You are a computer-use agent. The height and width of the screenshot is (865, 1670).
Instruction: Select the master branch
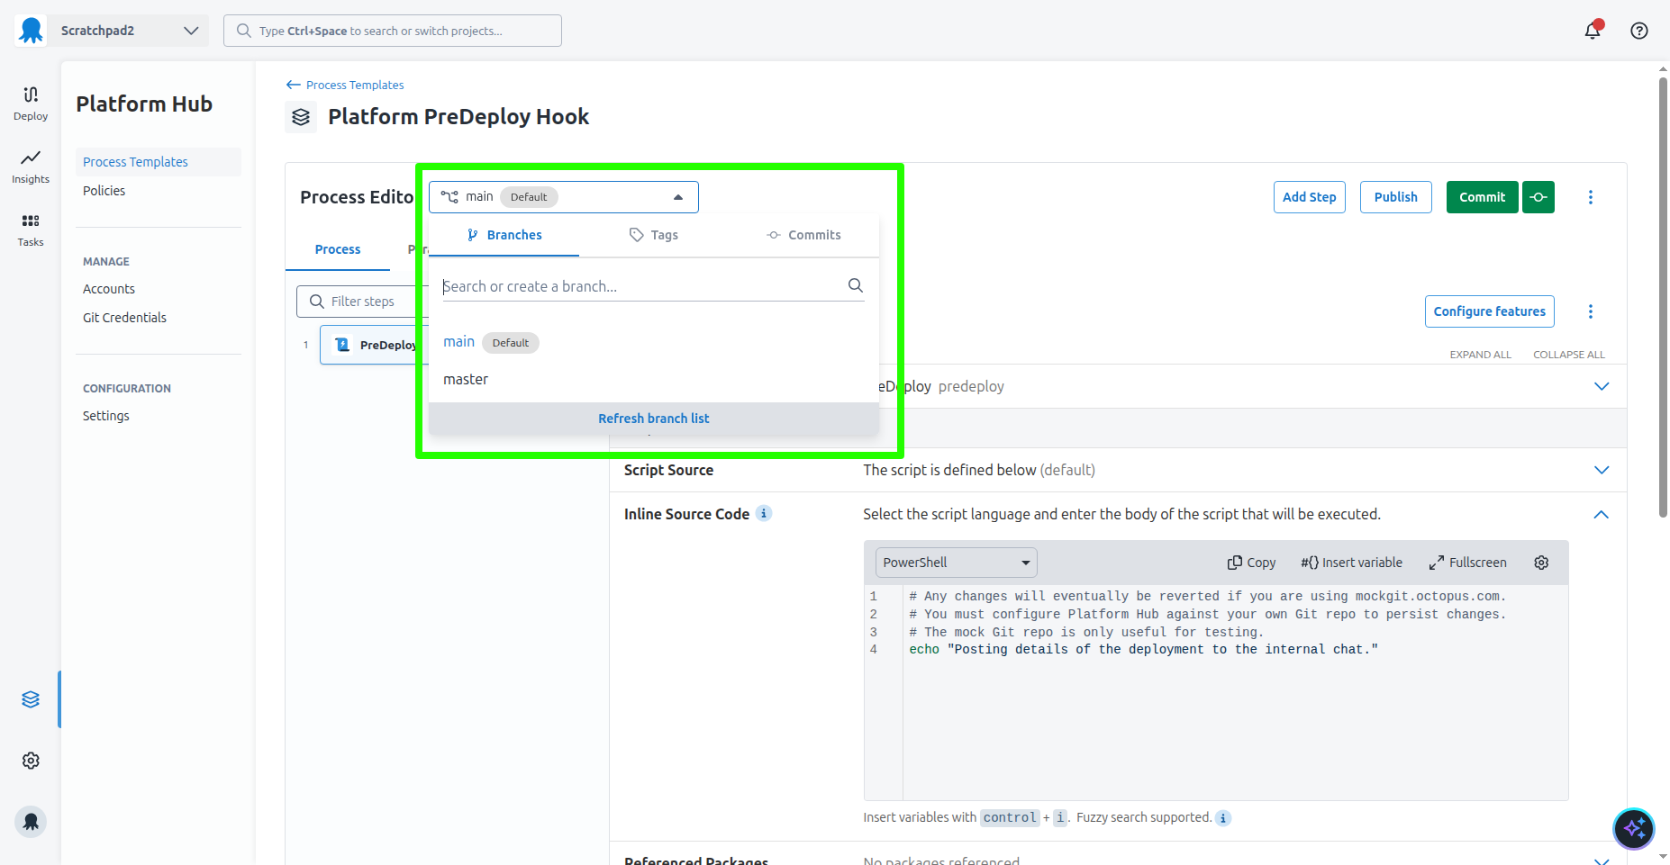click(466, 380)
